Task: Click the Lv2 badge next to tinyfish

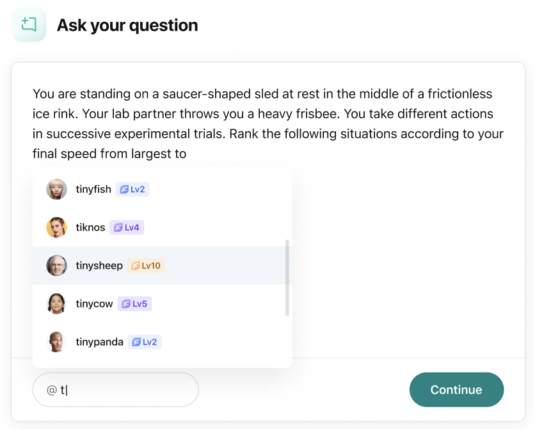Action: 132,189
